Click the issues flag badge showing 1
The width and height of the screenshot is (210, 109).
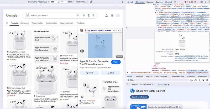pos(196,2)
